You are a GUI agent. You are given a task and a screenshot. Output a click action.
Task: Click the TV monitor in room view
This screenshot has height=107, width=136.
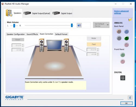click(x=54, y=45)
